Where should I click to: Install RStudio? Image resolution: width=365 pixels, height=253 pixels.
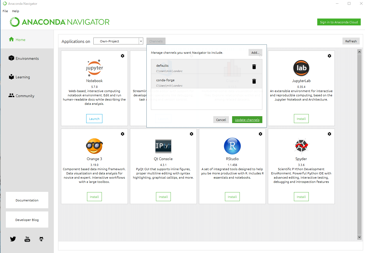[232, 197]
